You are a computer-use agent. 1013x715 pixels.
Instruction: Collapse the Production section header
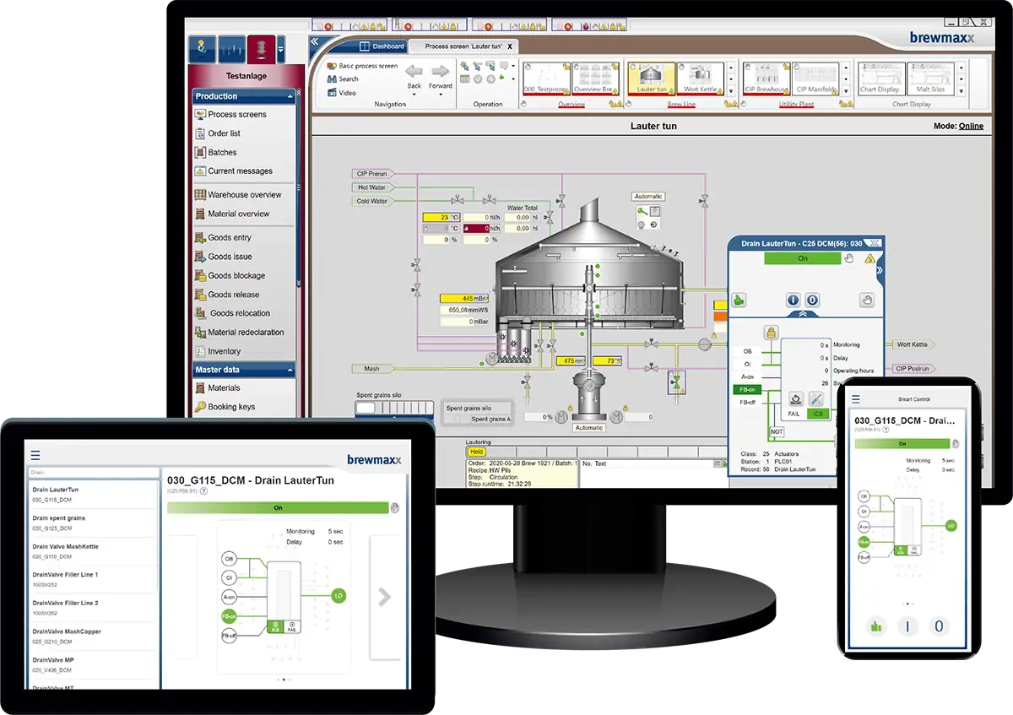pyautogui.click(x=244, y=96)
